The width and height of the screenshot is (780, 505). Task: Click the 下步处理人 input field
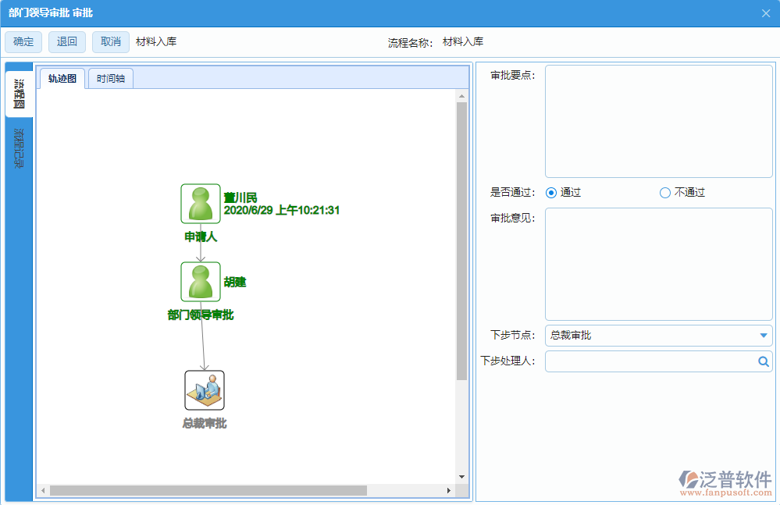click(x=659, y=361)
